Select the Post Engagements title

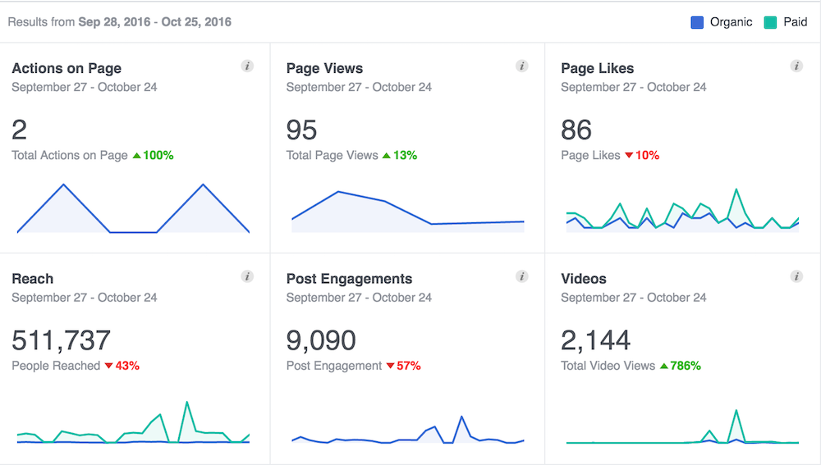coord(349,280)
